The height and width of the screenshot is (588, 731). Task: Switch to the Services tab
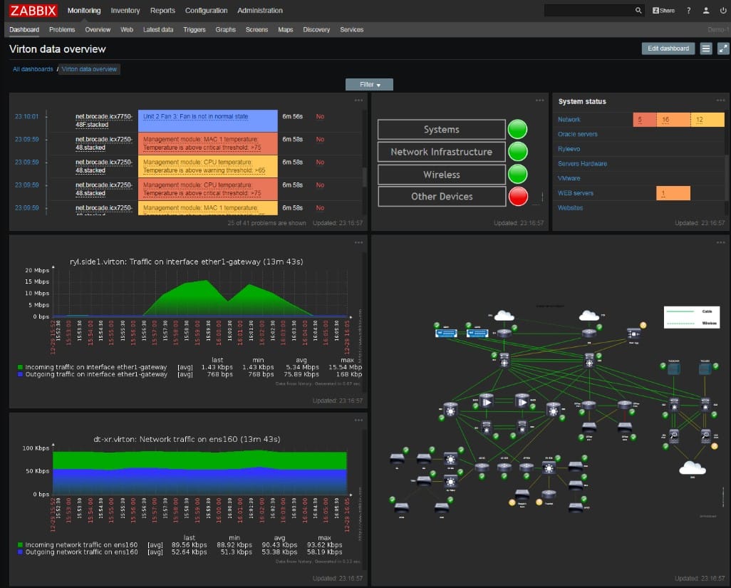coord(351,29)
